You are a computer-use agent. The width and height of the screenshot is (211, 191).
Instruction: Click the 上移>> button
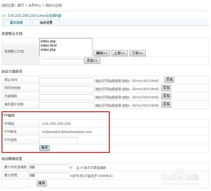[x=120, y=53]
